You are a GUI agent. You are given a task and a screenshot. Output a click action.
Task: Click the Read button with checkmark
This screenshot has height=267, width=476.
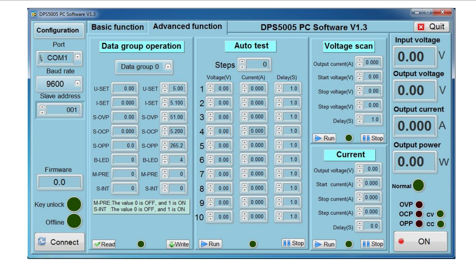[x=104, y=244]
